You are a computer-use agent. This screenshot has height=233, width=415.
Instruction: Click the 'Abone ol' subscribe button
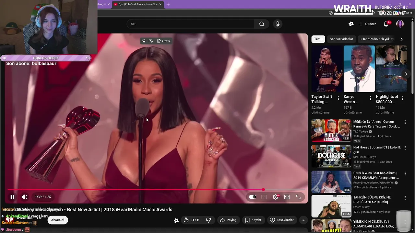[58, 220]
